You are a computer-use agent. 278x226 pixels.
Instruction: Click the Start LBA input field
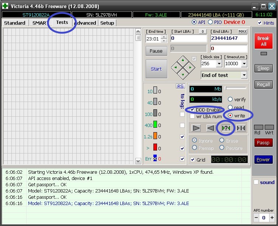[x=188, y=38]
